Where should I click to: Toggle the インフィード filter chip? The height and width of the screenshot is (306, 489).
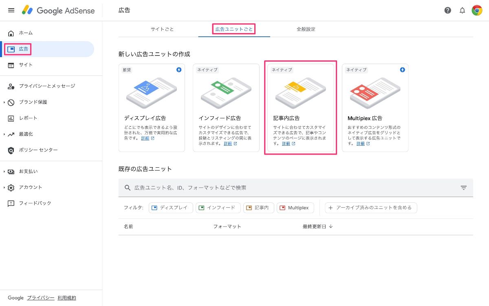218,208
